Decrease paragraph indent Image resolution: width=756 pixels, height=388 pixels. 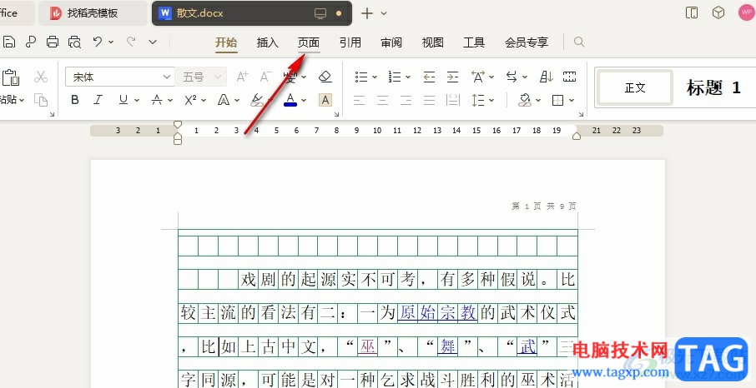pos(429,77)
